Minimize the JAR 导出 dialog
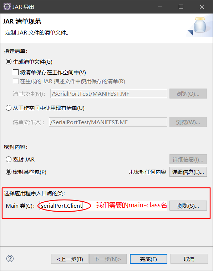 coord(160,7)
